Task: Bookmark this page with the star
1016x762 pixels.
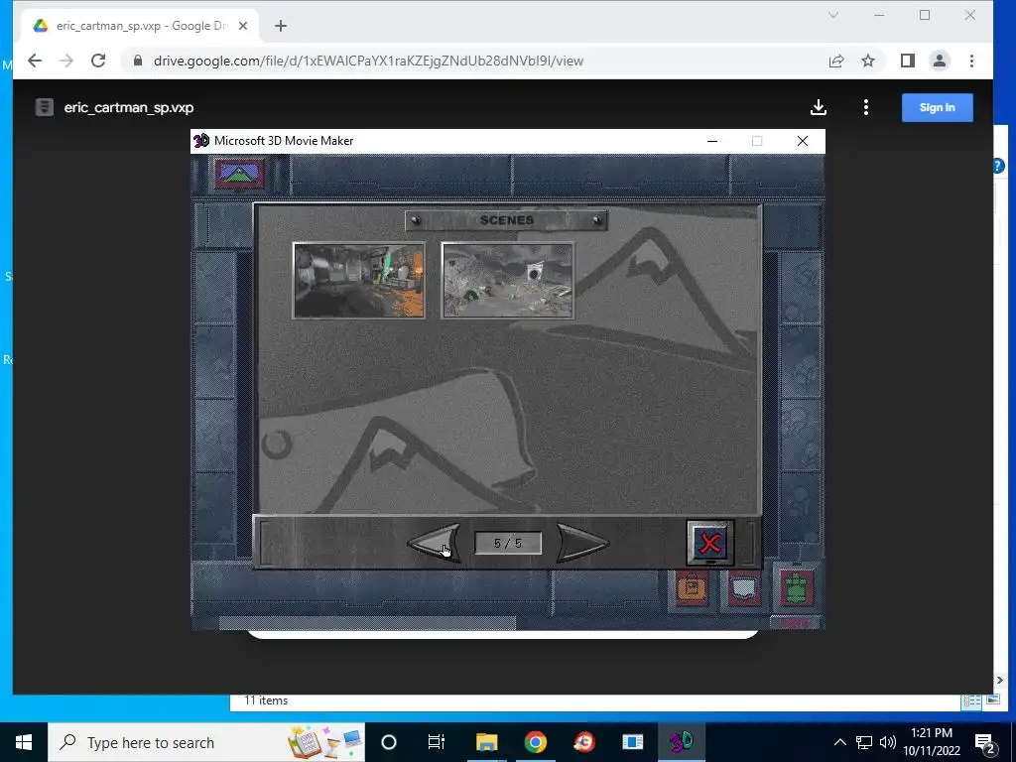Action: point(868,61)
